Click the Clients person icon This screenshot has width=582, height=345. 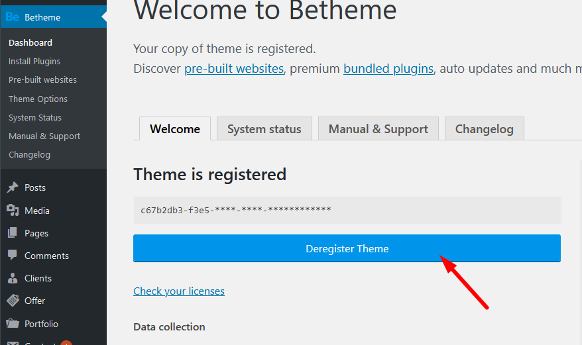coord(13,278)
